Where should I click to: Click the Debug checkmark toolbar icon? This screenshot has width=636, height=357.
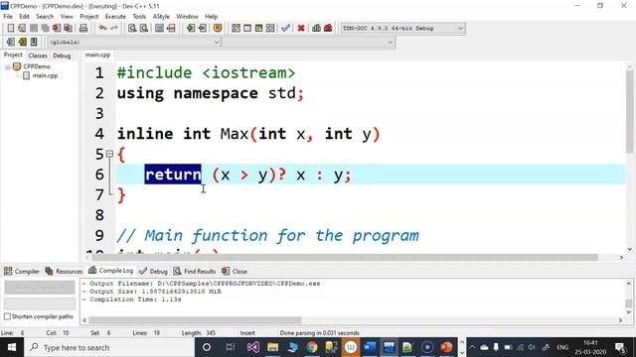(x=285, y=28)
